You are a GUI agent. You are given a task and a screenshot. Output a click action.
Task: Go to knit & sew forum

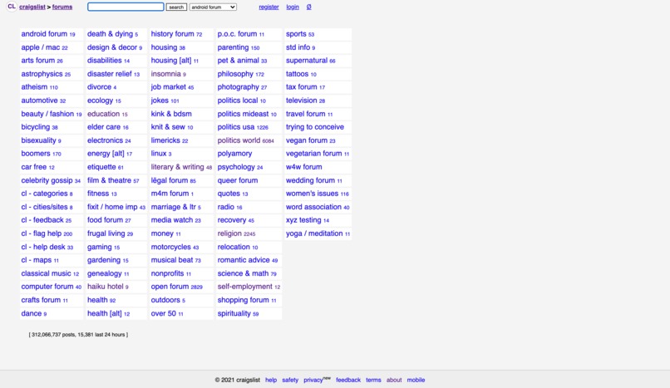168,127
